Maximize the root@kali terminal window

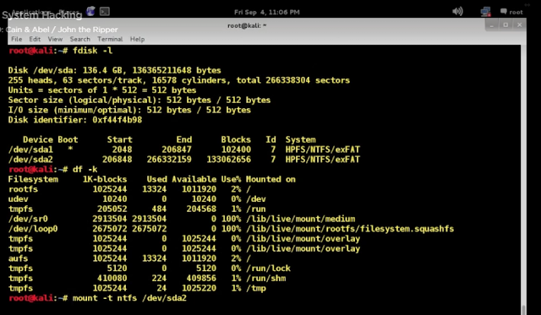pyautogui.click(x=505, y=24)
